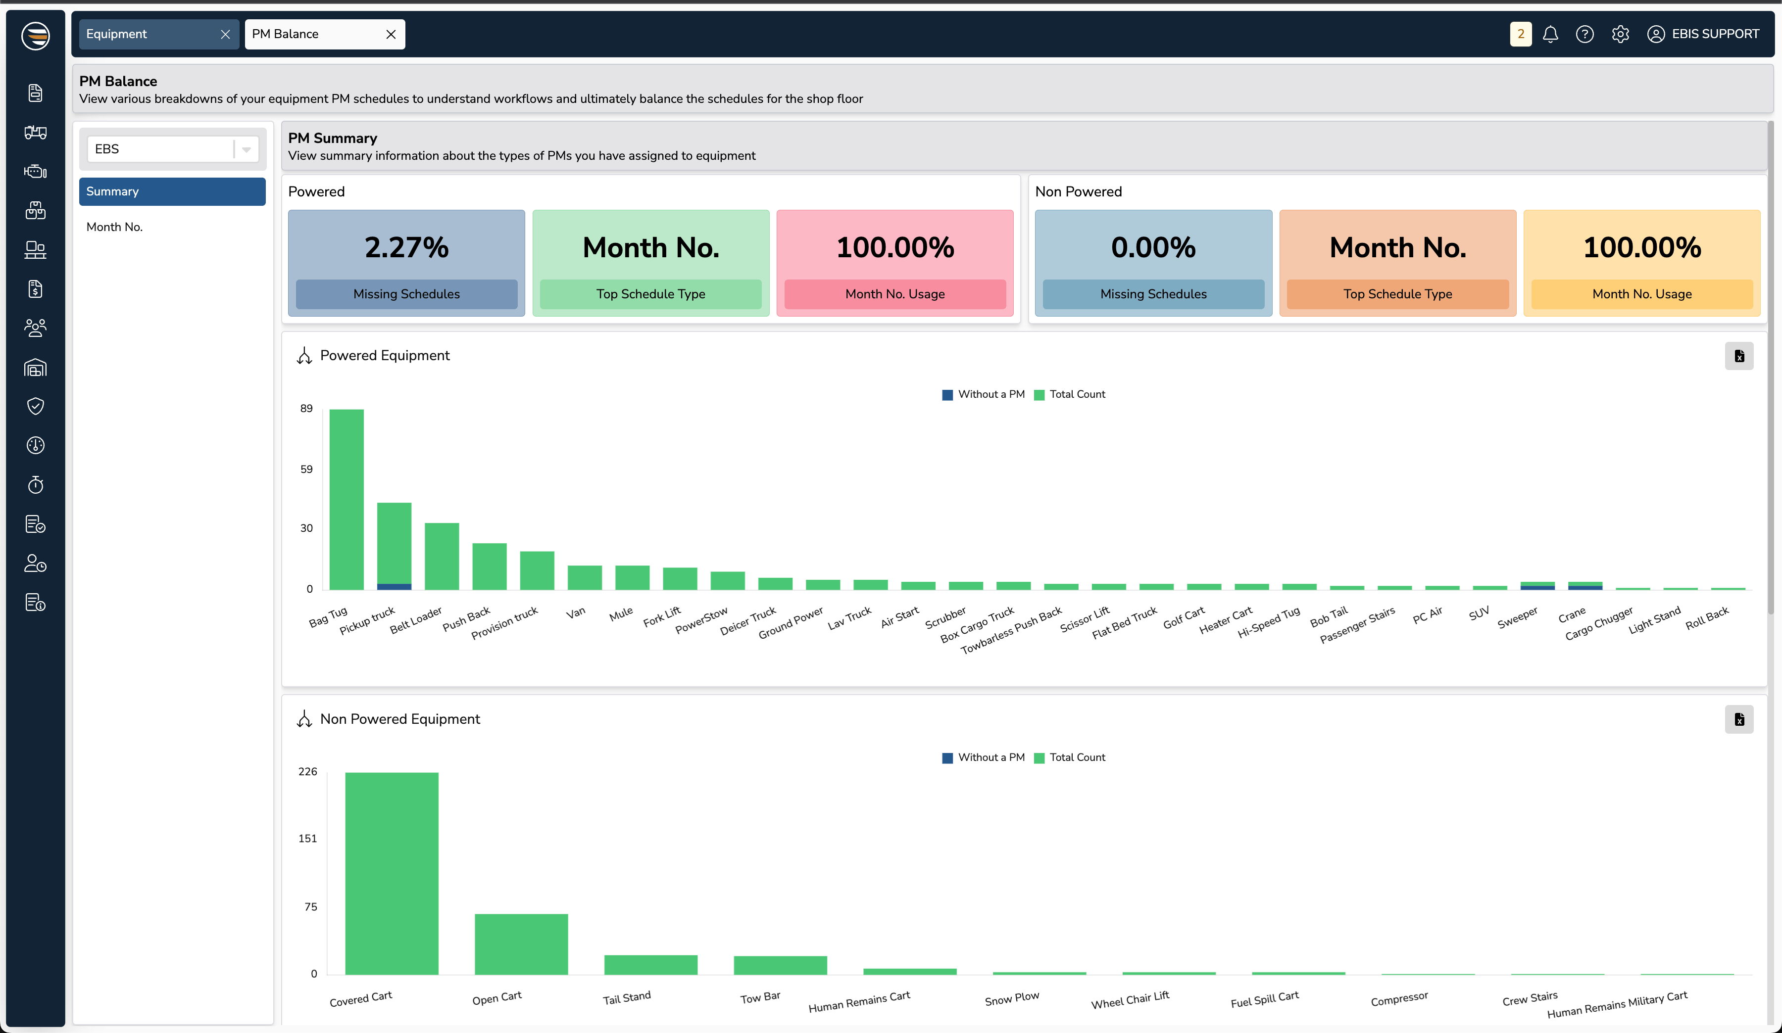Click the Non Powered Equipment tree icon
Viewport: 1782px width, 1033px height.
pos(304,718)
